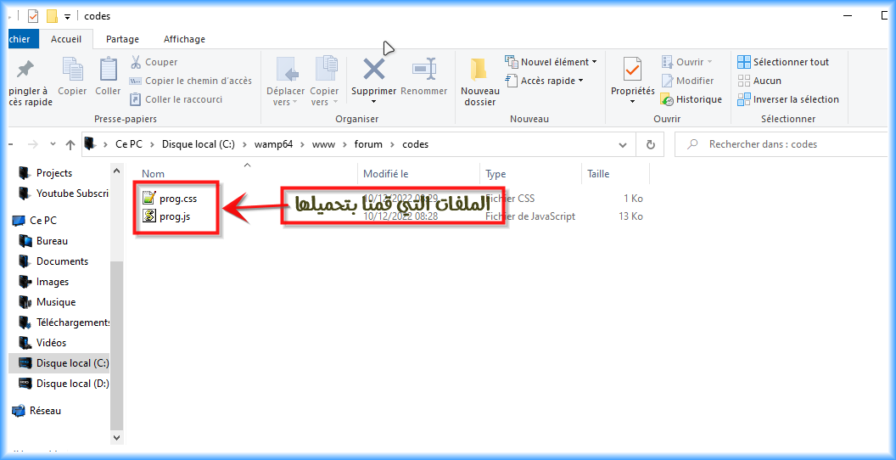Click forum in the address path
Viewport: 896px width, 460px height.
click(368, 144)
